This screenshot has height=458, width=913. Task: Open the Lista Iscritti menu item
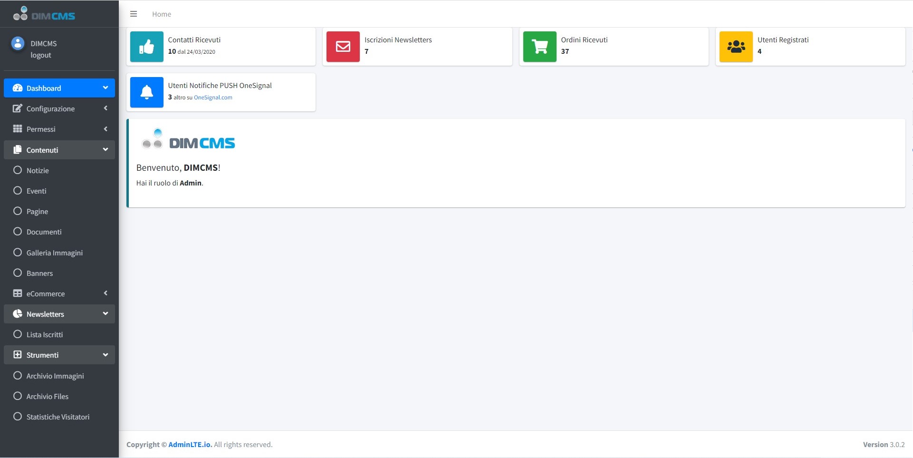click(x=59, y=334)
